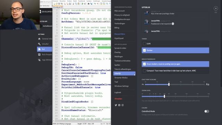Screen dimensions: 222x125
Task: Click the Chat Font Scaling slider handle
Action: 169,84
